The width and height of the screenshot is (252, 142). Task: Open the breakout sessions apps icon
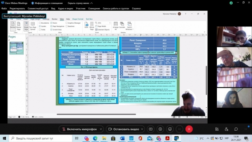click(x=217, y=129)
